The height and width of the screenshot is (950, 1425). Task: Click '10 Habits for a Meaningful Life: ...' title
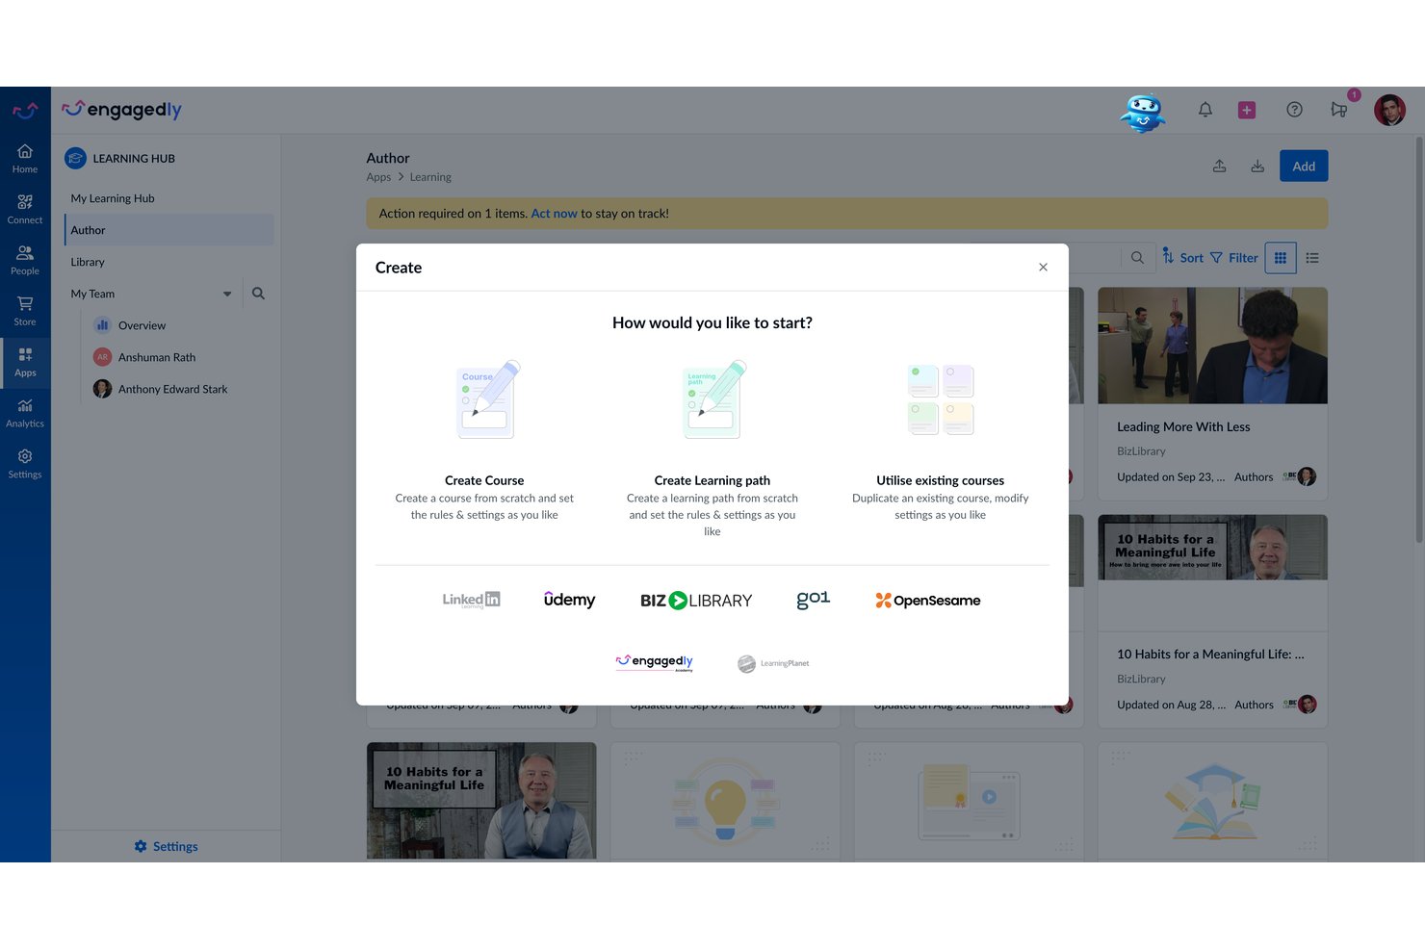1210,654
